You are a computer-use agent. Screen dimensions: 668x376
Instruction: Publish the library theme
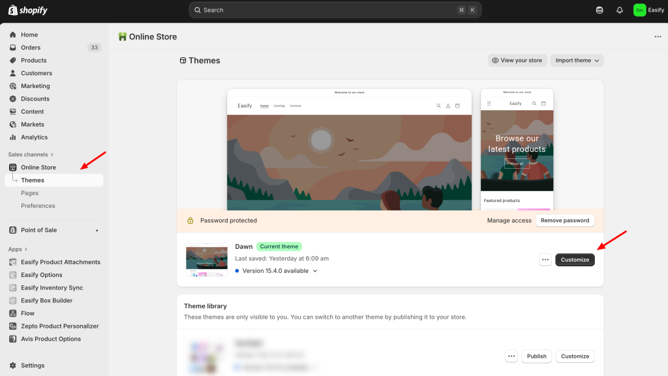pyautogui.click(x=536, y=356)
